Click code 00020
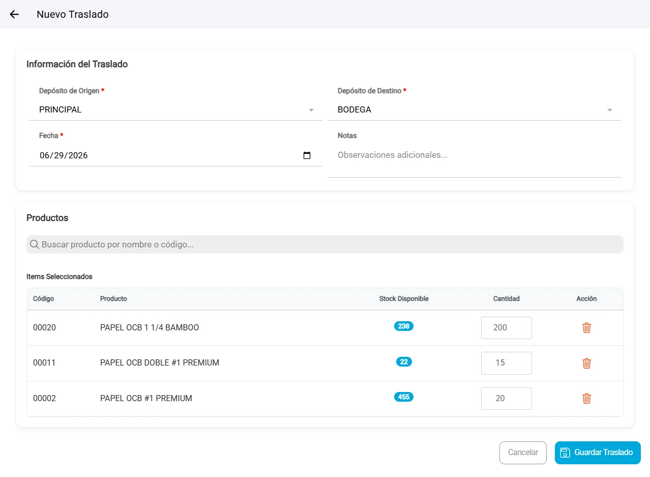This screenshot has height=477, width=650. pyautogui.click(x=44, y=328)
